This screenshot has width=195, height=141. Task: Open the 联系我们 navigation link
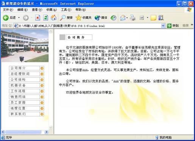coord(27,114)
